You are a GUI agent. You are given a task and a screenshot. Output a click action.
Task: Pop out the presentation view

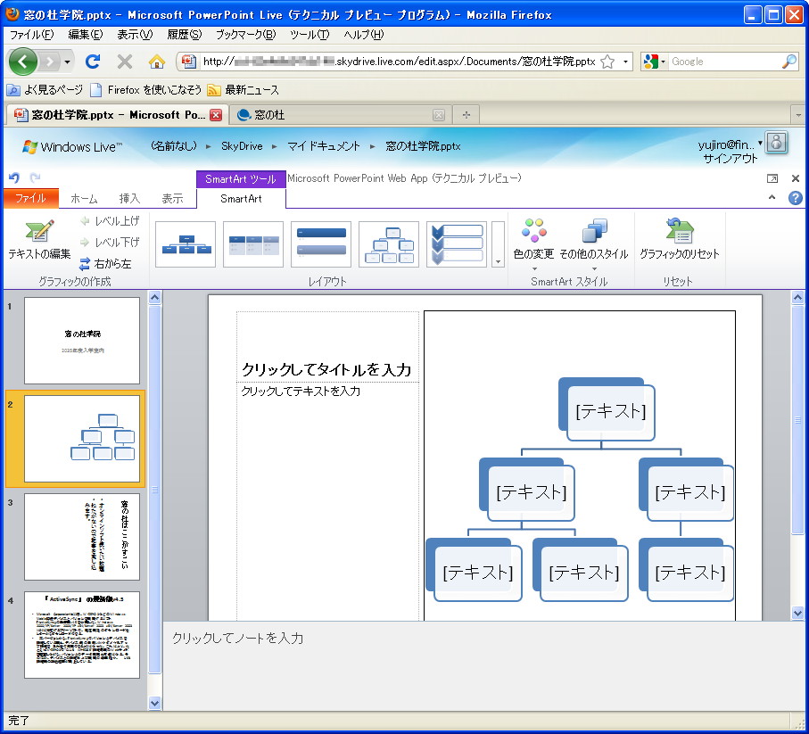(x=772, y=178)
